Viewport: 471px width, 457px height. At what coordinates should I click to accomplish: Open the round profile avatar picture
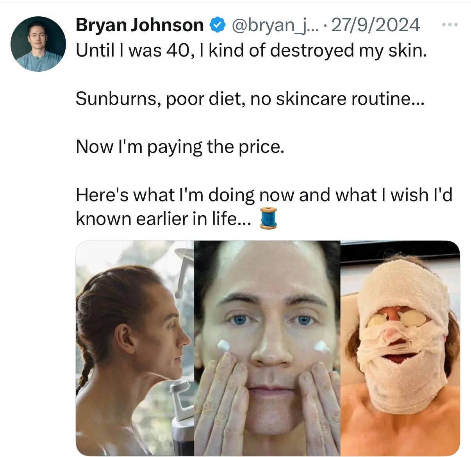point(38,44)
